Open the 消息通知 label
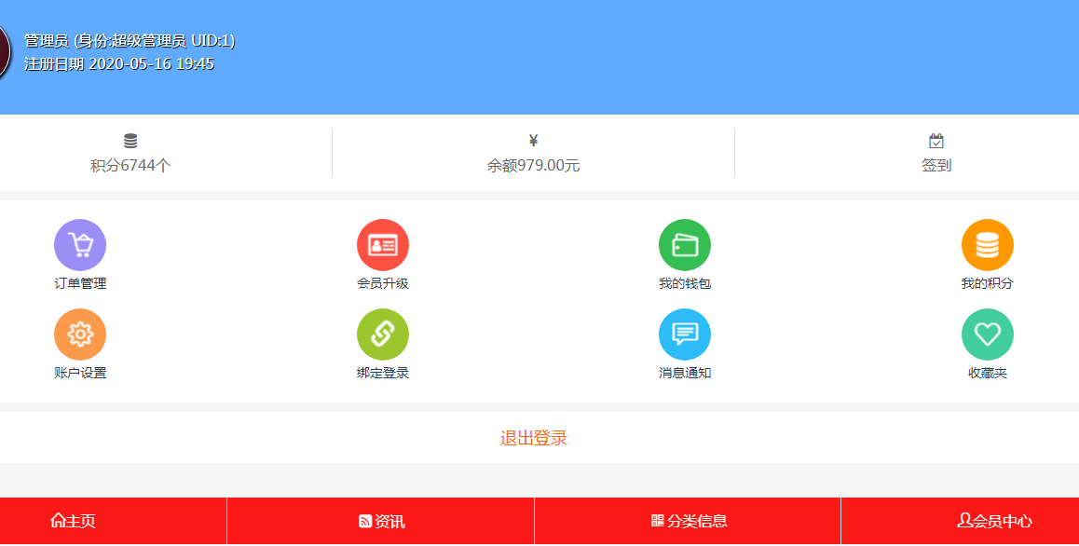The height and width of the screenshot is (546, 1079). 685,373
